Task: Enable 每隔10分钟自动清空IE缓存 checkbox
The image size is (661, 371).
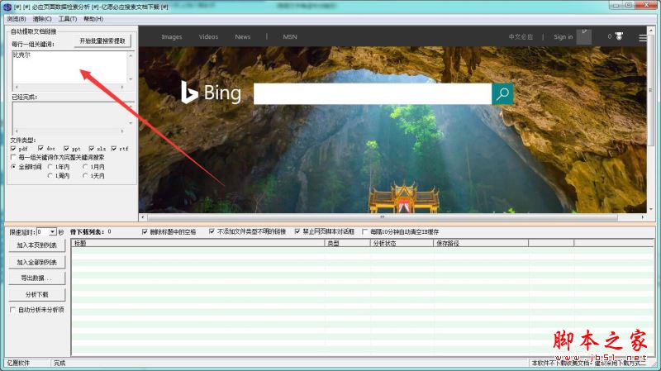Action: (365, 232)
